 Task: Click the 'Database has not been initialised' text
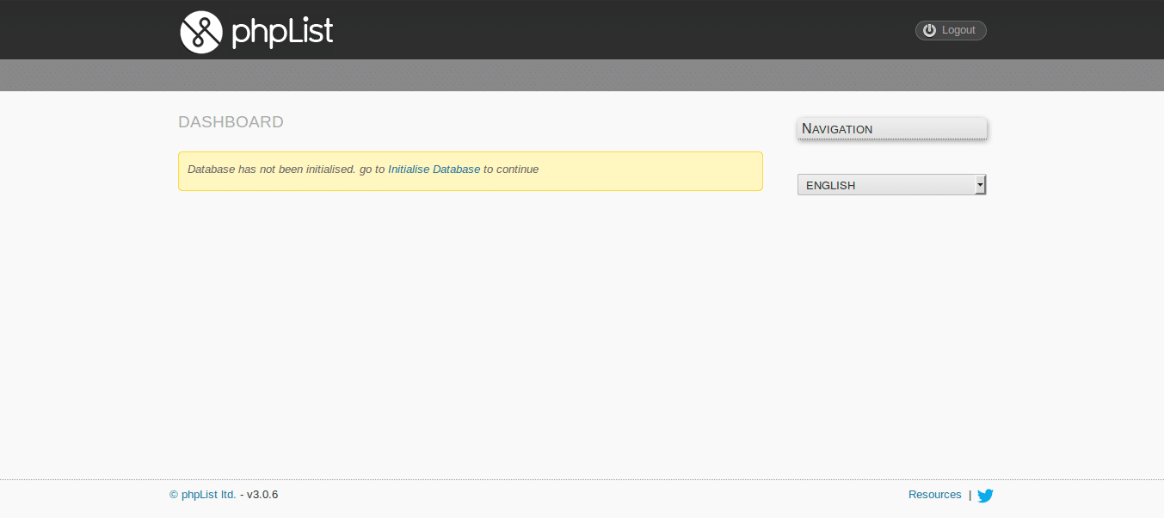pyautogui.click(x=271, y=170)
